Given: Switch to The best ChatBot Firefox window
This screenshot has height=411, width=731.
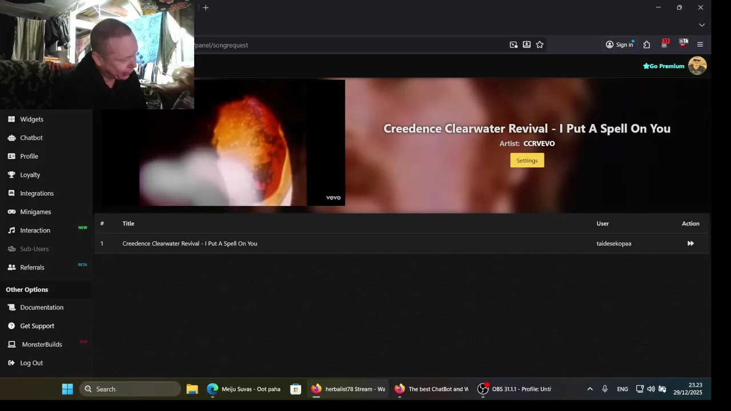Looking at the screenshot, I should [x=431, y=389].
